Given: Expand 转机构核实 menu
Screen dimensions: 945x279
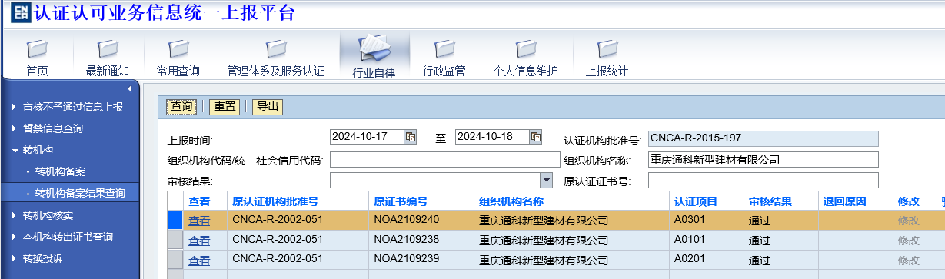Looking at the screenshot, I should 48,214.
